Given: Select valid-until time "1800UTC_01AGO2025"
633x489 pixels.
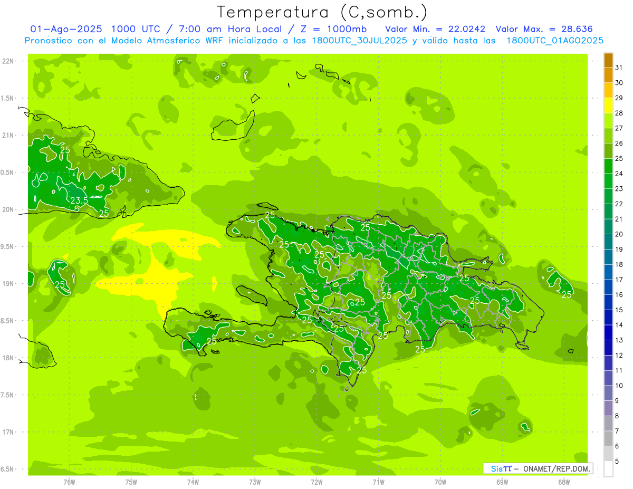Looking at the screenshot, I should [x=555, y=41].
